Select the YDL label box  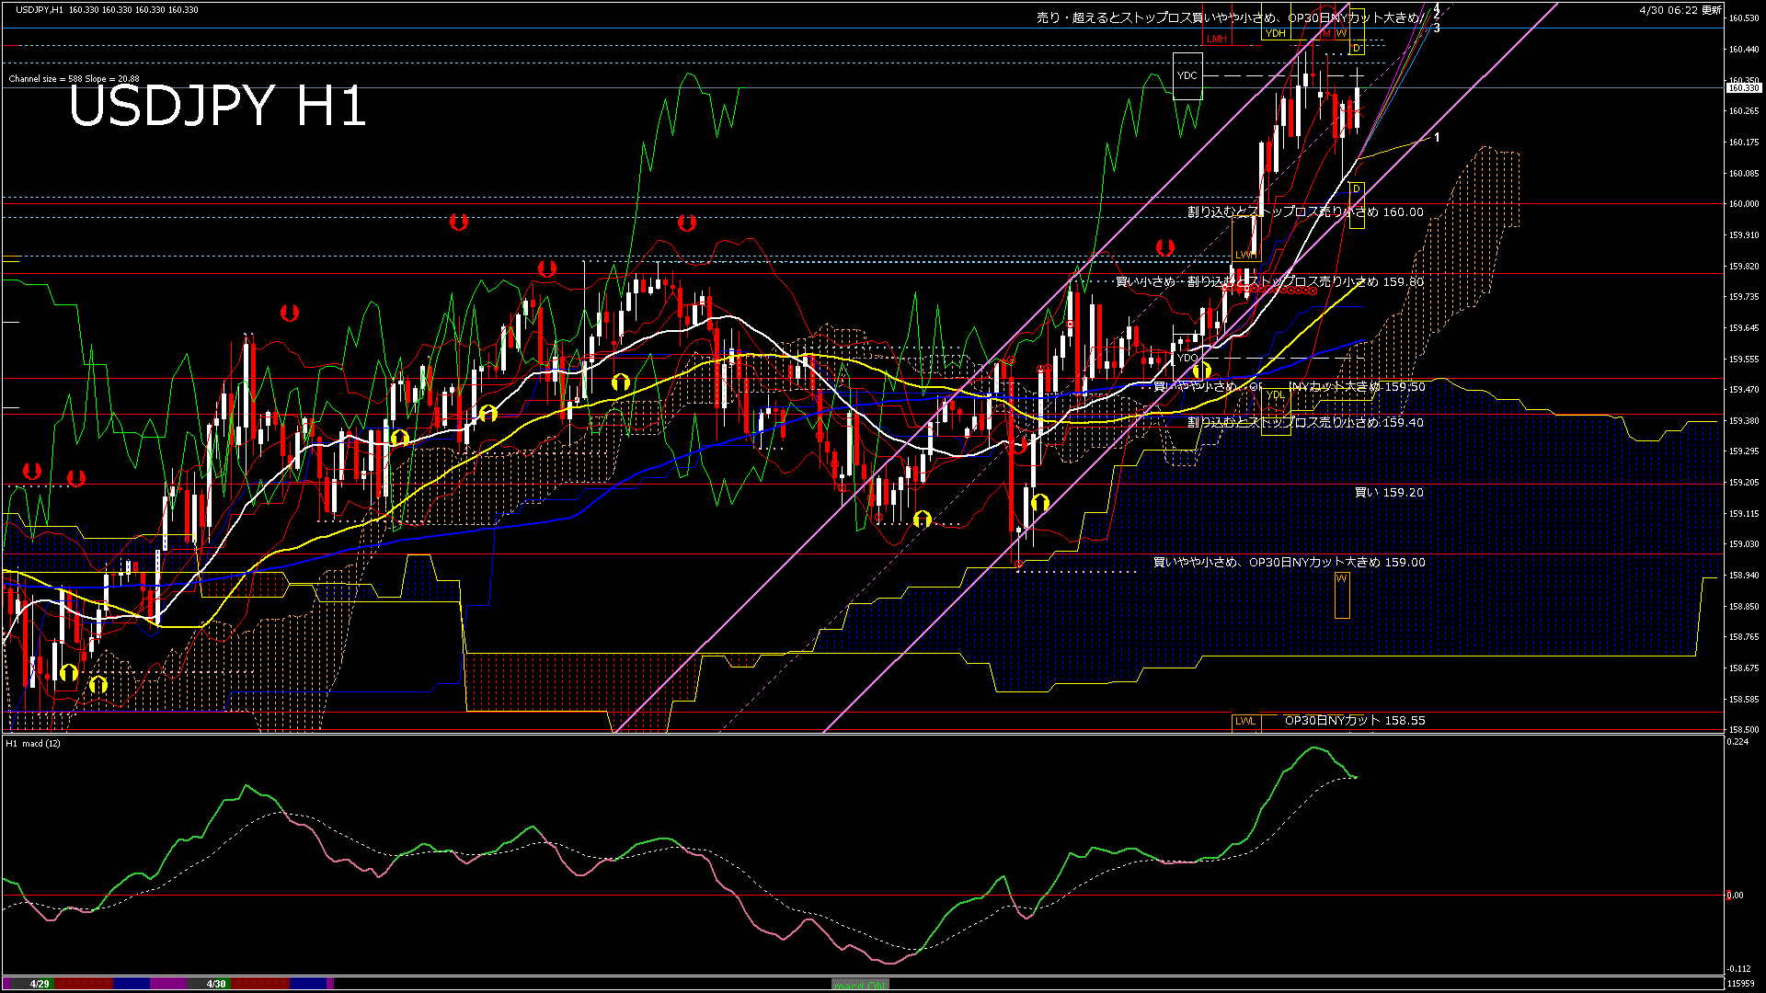click(x=1275, y=395)
